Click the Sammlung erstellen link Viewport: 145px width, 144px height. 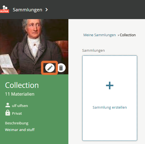click(x=110, y=107)
